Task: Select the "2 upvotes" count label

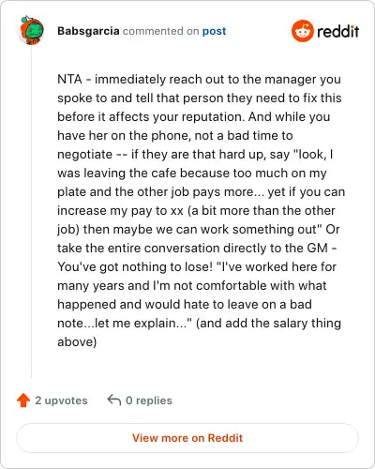Action: (61, 401)
